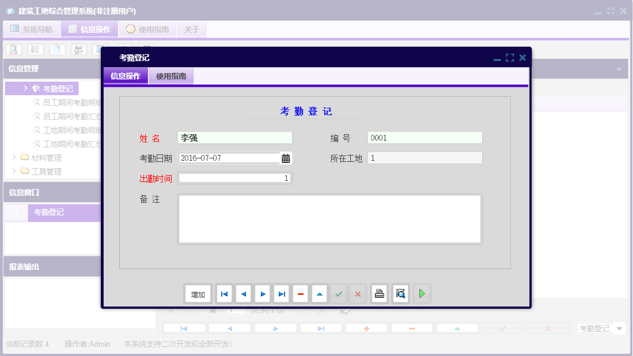Click the record preview magnifier icon
The image size is (633, 356).
coord(400,293)
